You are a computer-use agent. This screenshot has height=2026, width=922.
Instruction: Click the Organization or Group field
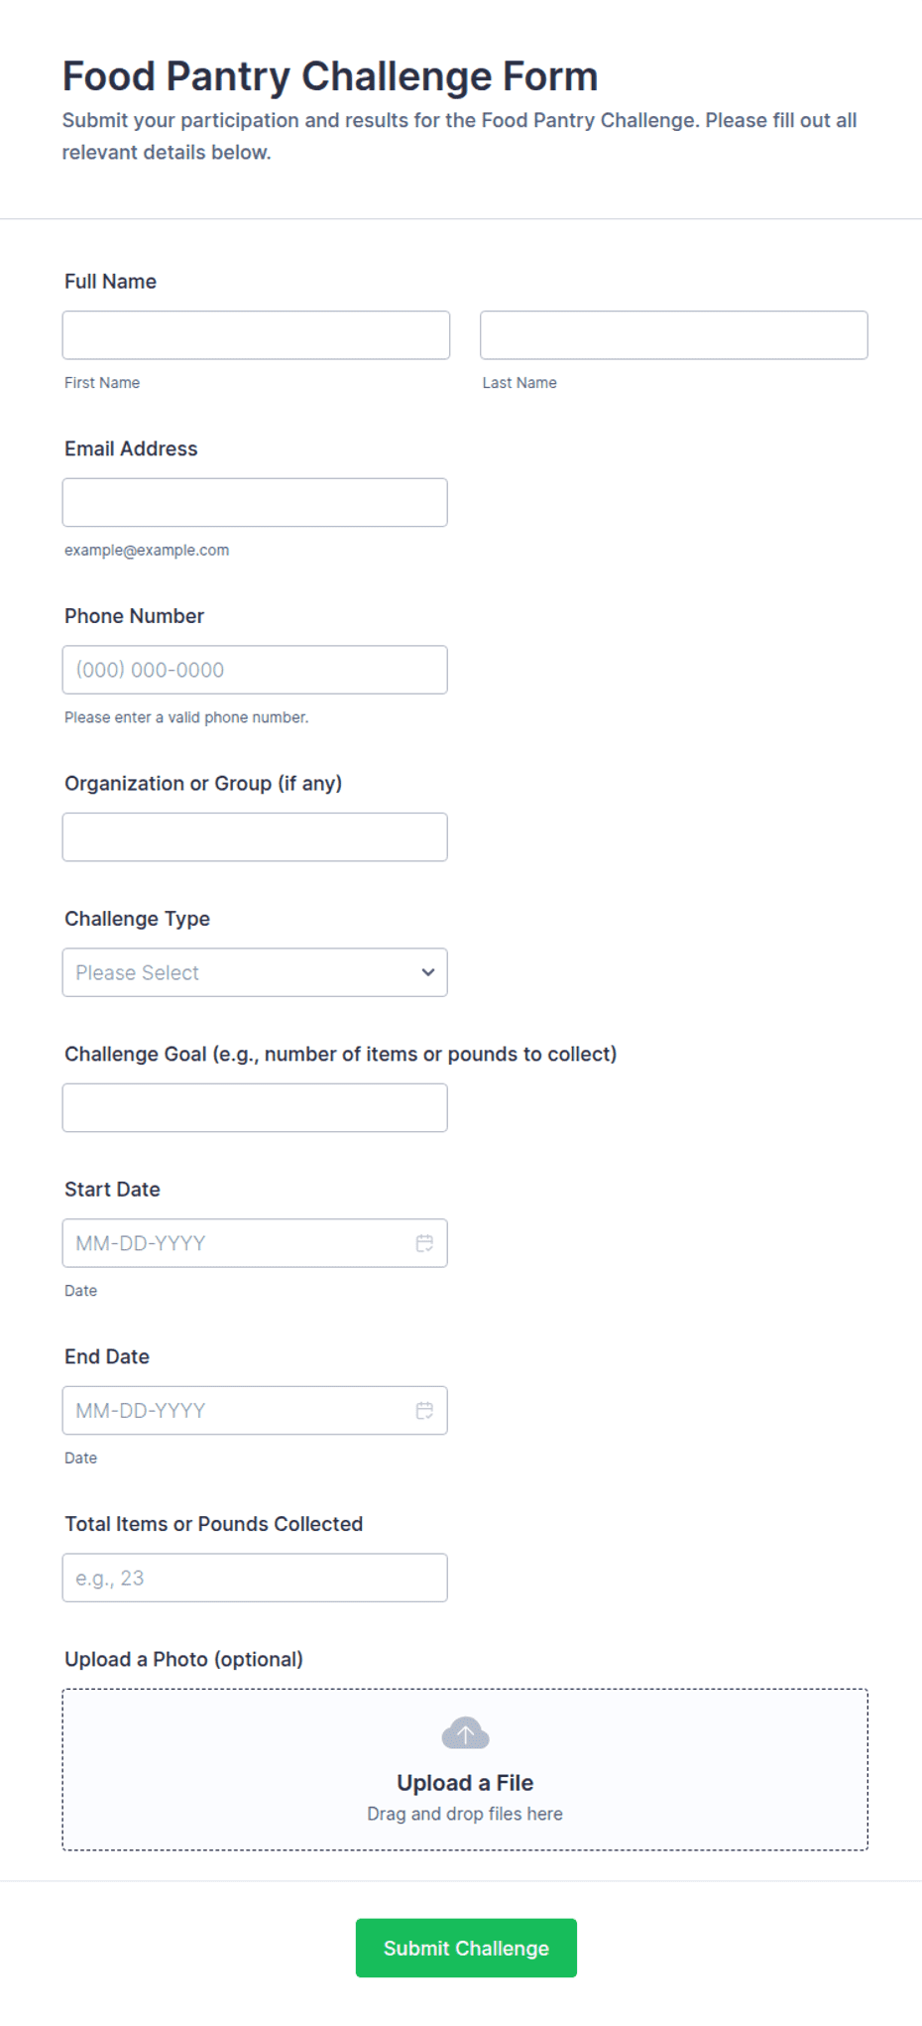(255, 837)
